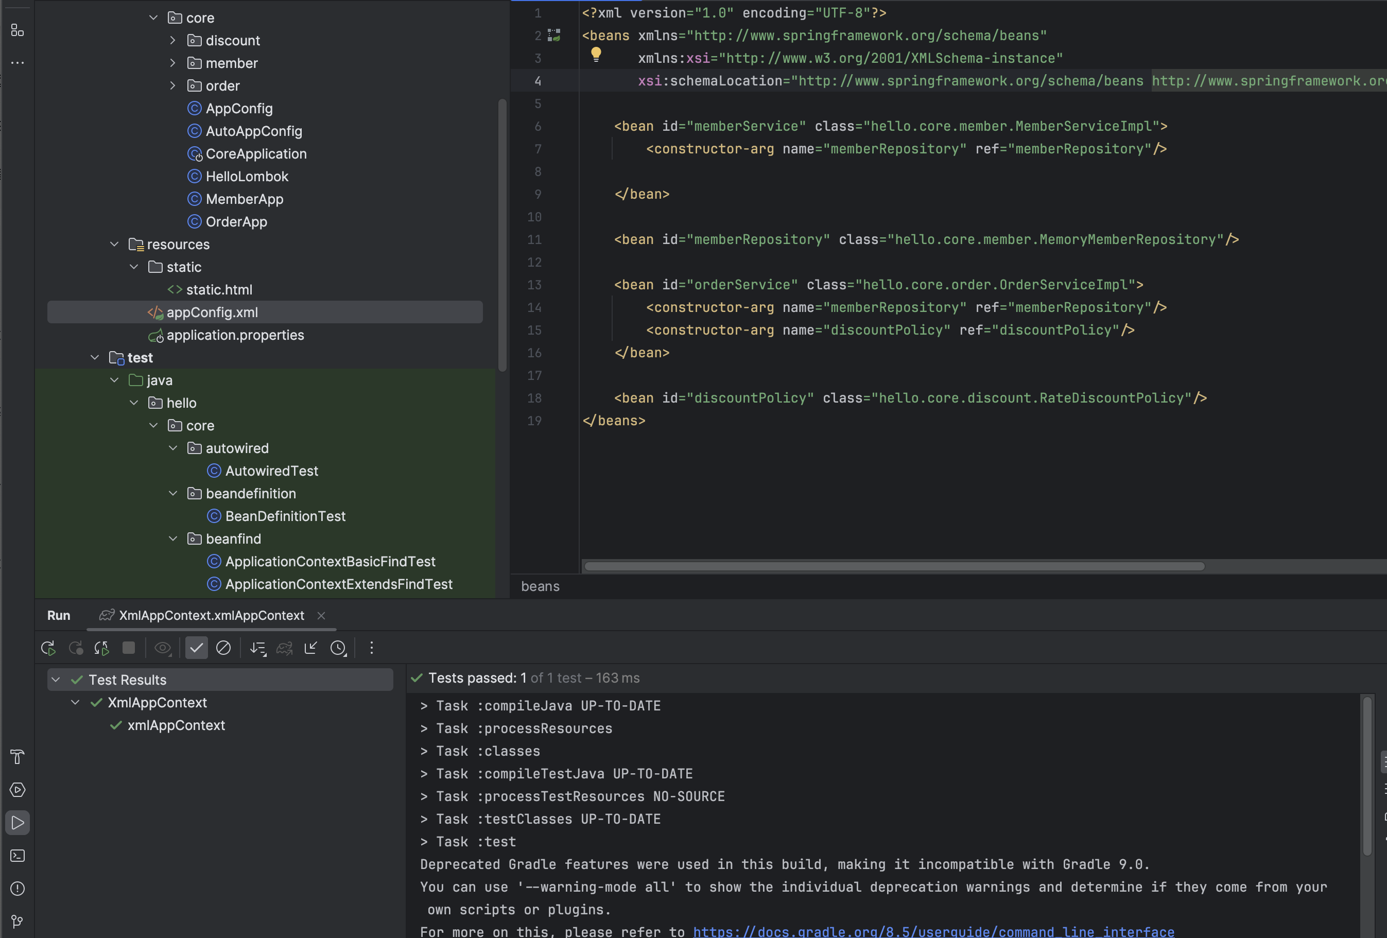This screenshot has height=938, width=1387.
Task: Open the sidebar More tool windows ellipsis
Action: coord(18,62)
